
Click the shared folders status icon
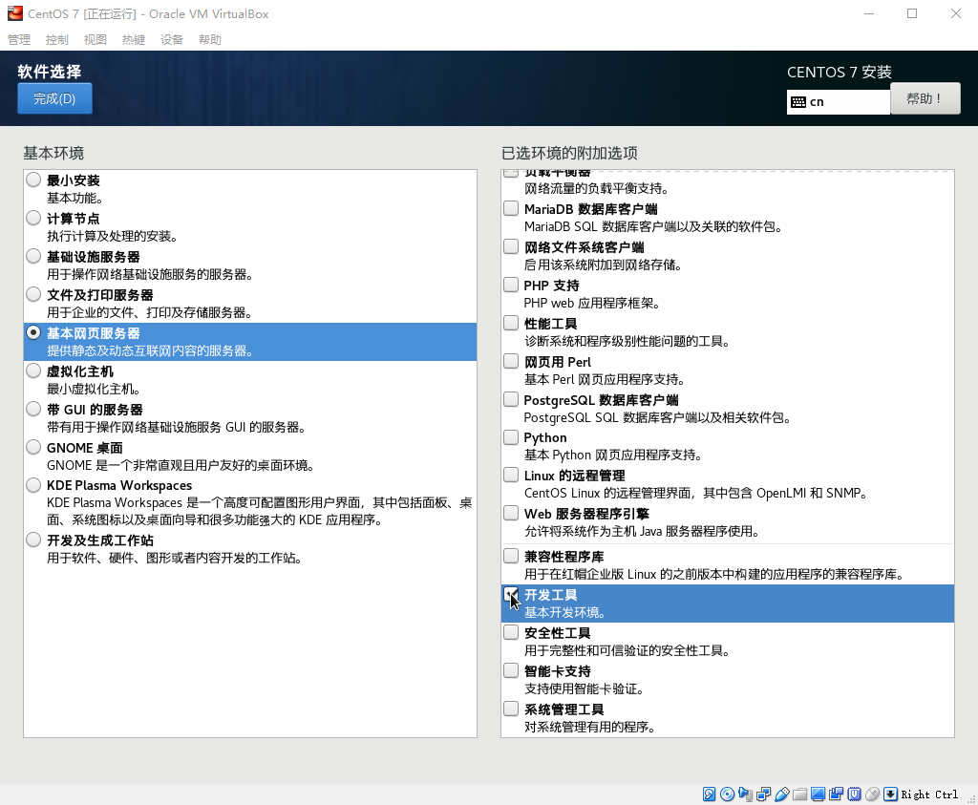coord(799,794)
